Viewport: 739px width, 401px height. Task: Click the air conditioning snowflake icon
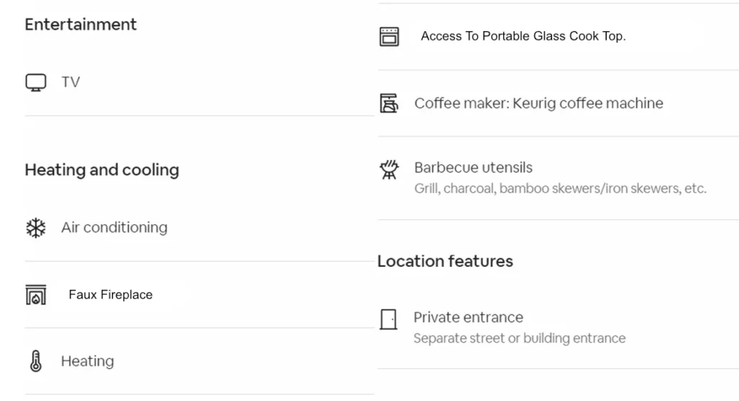pos(36,228)
